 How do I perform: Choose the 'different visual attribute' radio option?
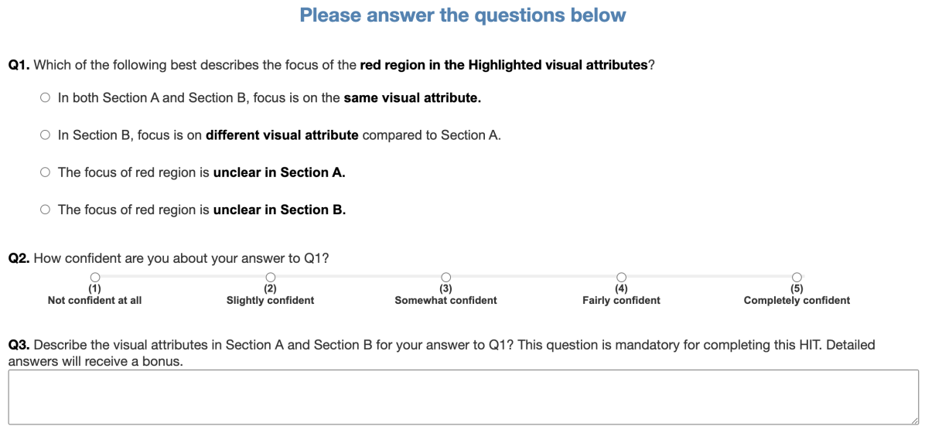pyautogui.click(x=45, y=135)
